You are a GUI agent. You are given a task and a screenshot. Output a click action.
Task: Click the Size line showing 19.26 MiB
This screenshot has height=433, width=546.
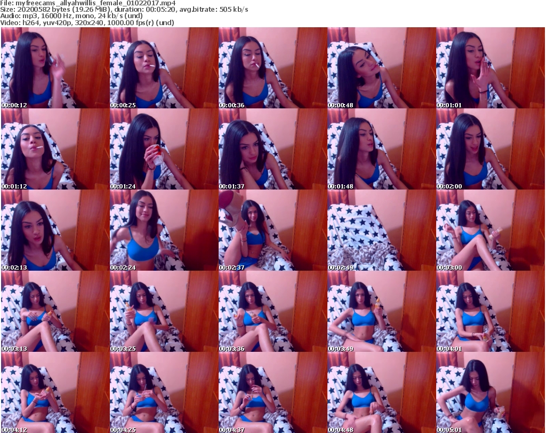tap(124, 10)
